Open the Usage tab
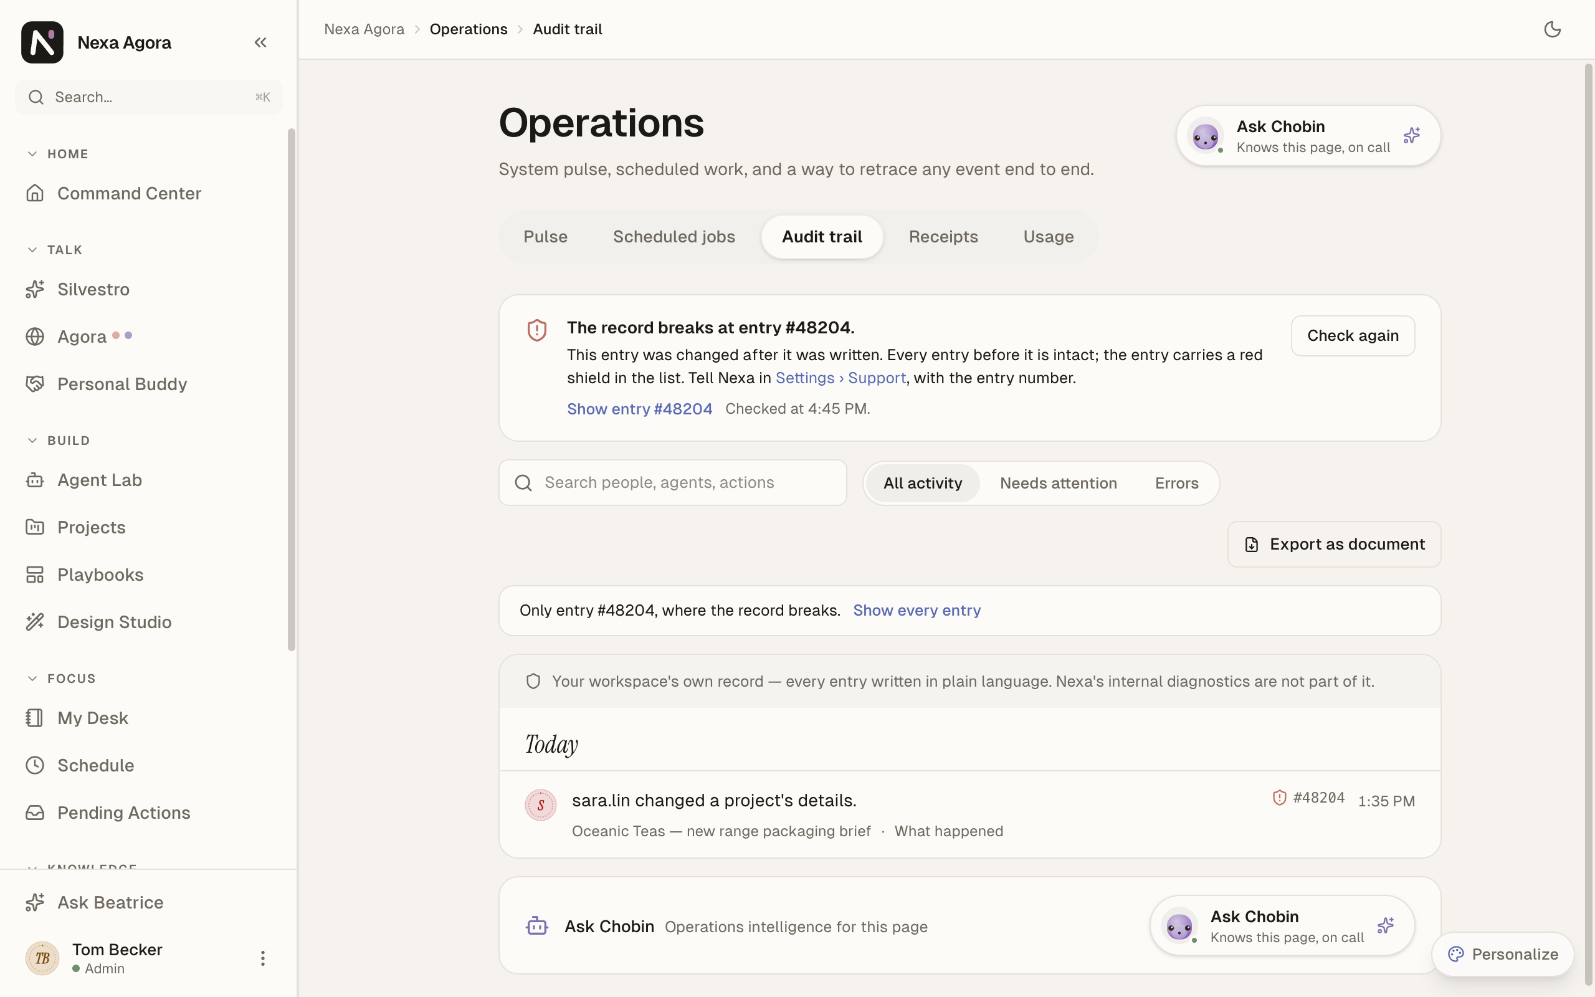1595x997 pixels. tap(1048, 237)
